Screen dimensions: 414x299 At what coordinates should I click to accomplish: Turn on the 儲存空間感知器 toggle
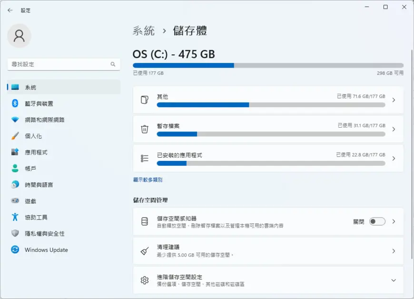377,221
